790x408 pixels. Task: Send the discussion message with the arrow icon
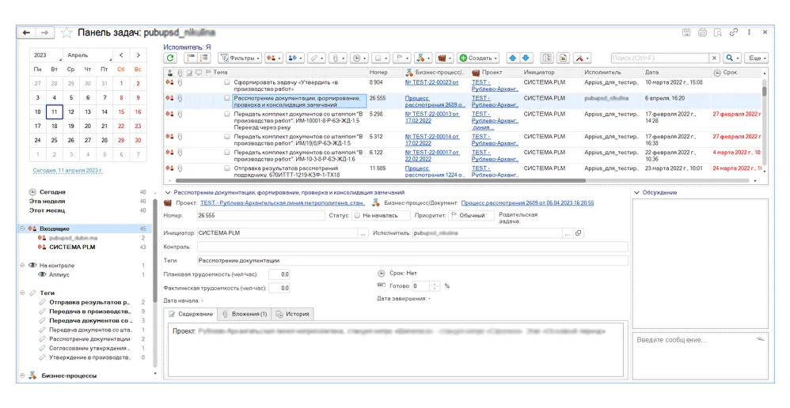tap(760, 339)
